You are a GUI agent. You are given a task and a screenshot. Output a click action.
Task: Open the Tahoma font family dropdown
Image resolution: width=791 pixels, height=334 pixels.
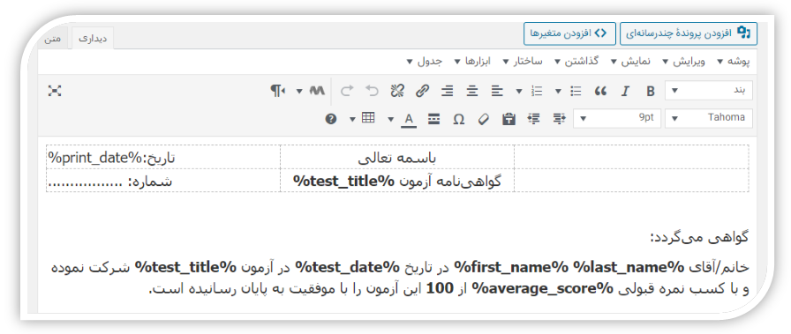tap(709, 118)
